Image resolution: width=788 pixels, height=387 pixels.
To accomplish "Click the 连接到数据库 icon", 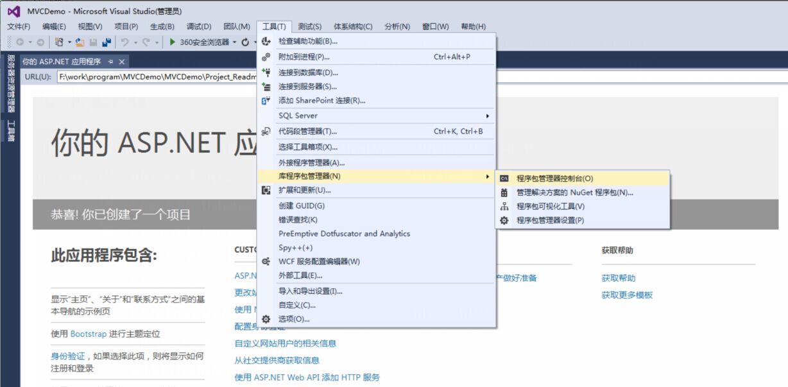I will point(266,73).
